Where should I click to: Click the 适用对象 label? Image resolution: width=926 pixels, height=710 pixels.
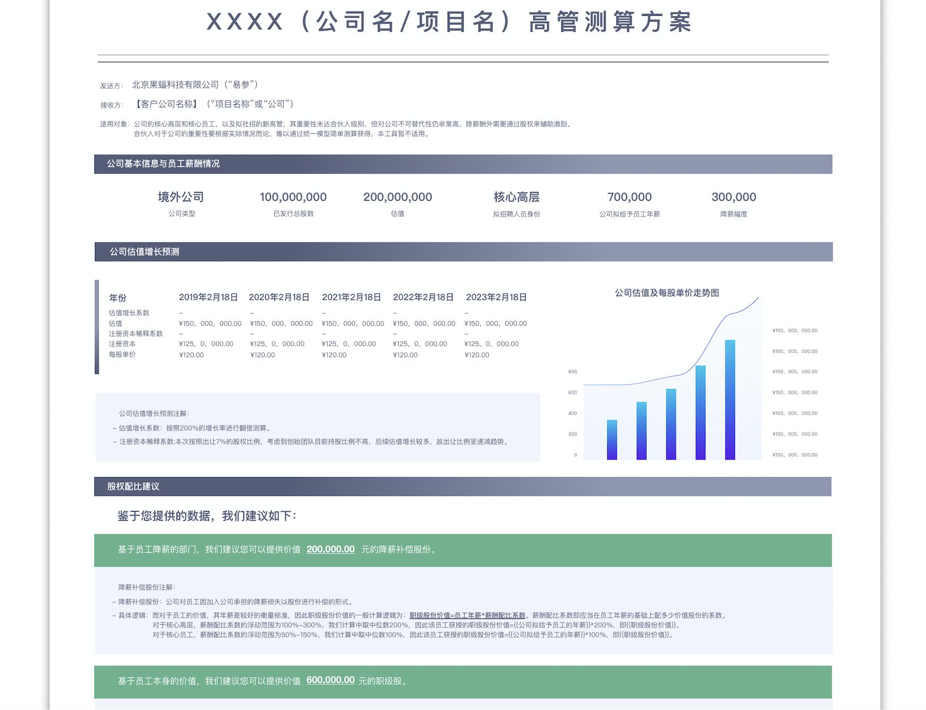(x=115, y=124)
